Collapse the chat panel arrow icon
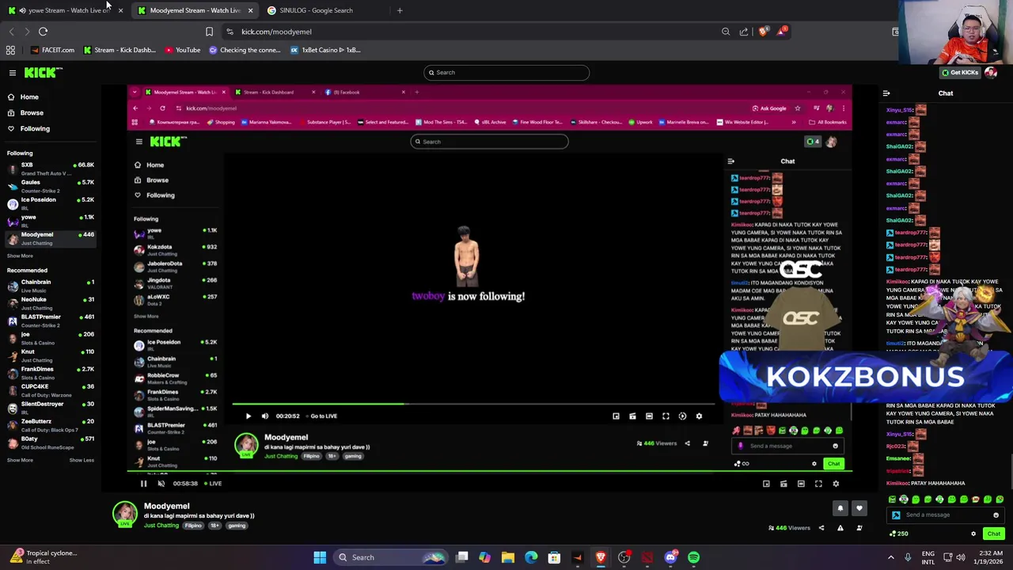The width and height of the screenshot is (1013, 570). click(886, 93)
